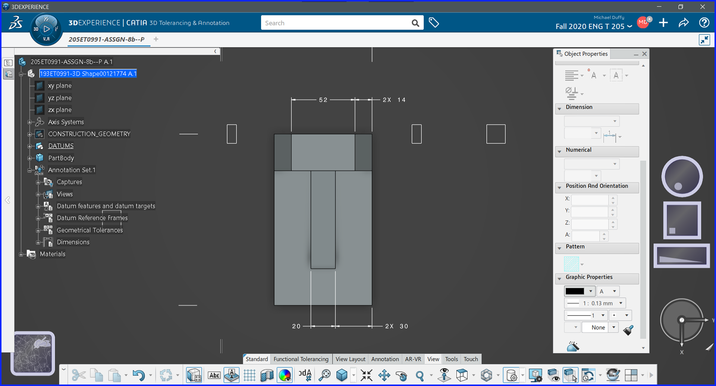Collapse the tree panel with arrow
The height and width of the screenshot is (386, 716).
(x=215, y=52)
